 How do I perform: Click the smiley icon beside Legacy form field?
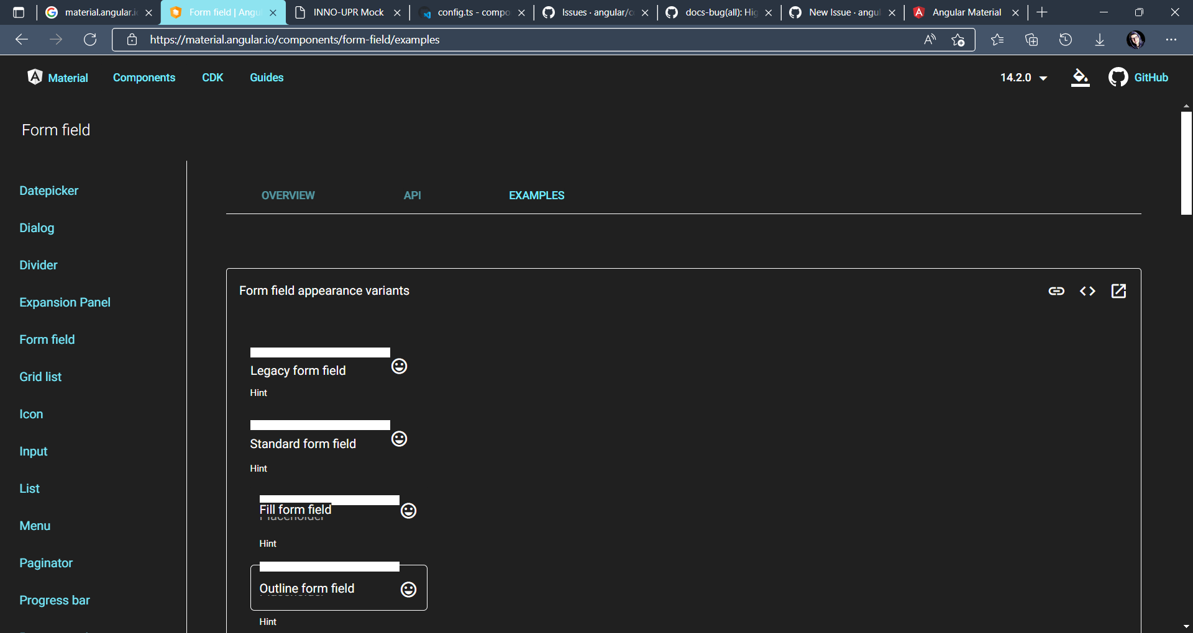tap(400, 366)
